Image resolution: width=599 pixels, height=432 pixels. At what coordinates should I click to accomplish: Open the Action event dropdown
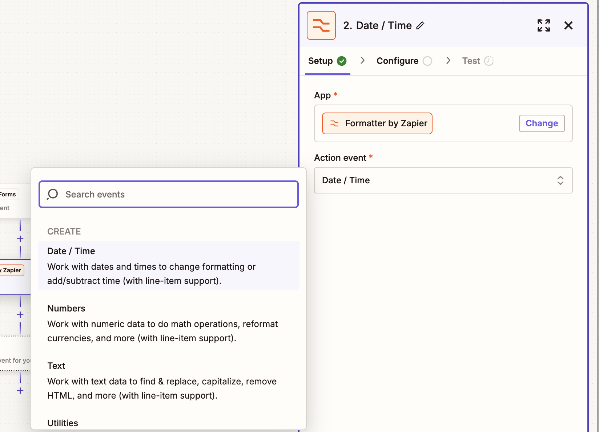point(443,180)
